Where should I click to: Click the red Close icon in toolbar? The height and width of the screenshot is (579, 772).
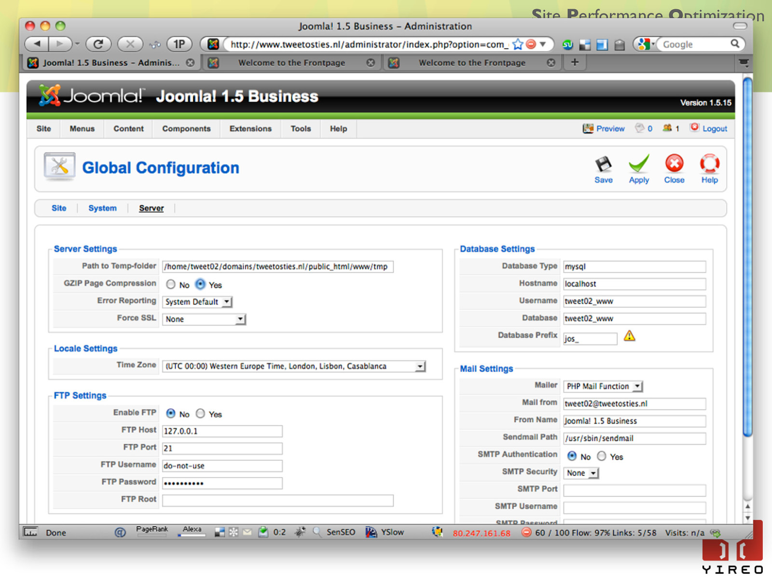[674, 164]
